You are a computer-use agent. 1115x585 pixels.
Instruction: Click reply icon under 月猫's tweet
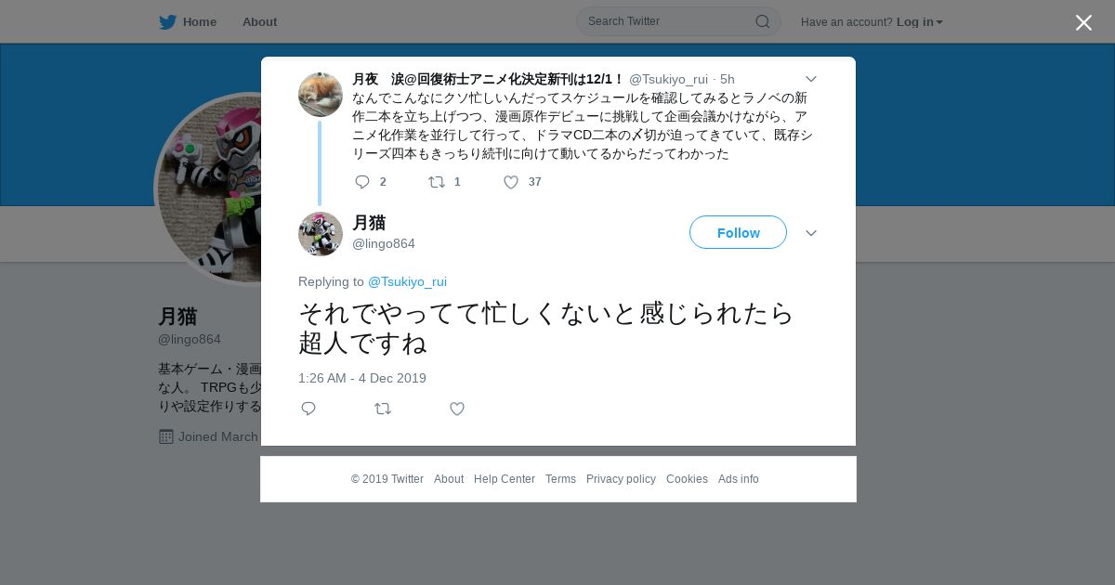308,409
